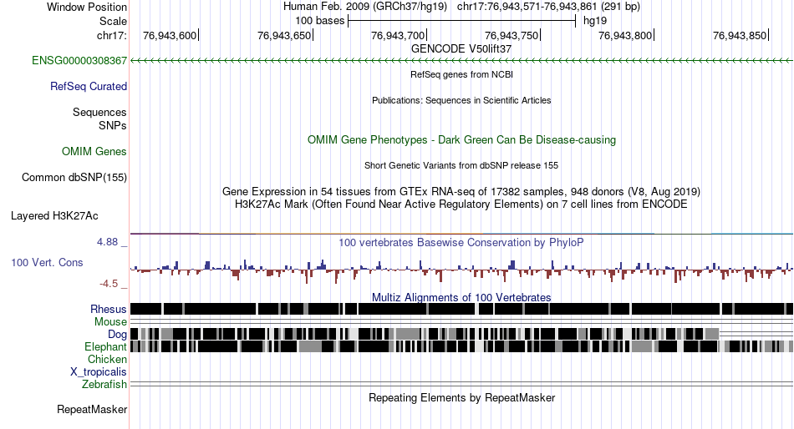The height and width of the screenshot is (429, 794).
Task: Click the Scale label
Action: [114, 21]
